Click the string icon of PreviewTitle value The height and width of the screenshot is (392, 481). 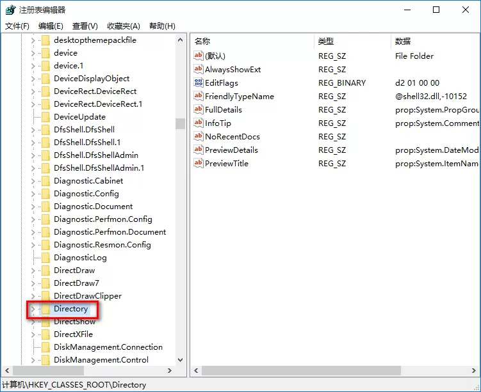point(199,163)
